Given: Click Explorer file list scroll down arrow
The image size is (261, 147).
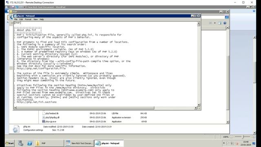Looking at the screenshot, I should tap(228, 122).
